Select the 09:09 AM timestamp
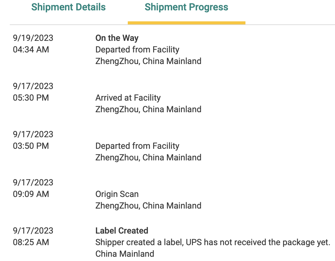Viewport: 335px width, 261px height. 31,194
